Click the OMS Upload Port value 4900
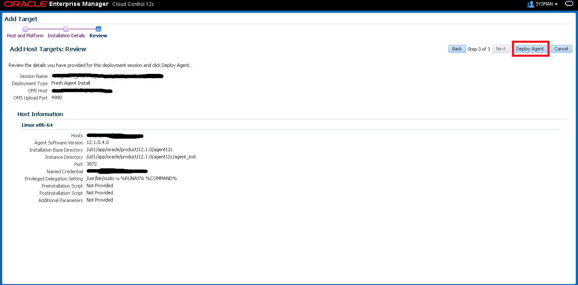 point(56,97)
